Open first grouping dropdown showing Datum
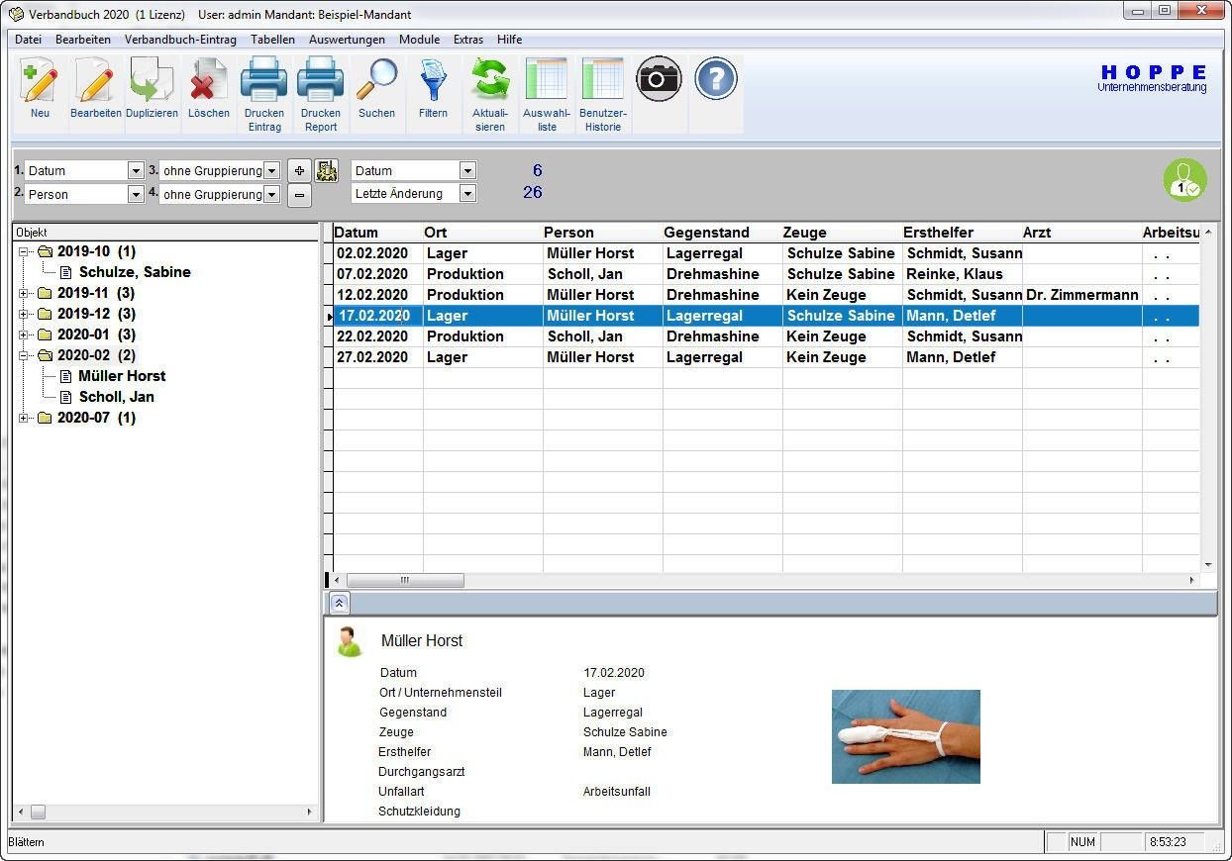 point(136,171)
